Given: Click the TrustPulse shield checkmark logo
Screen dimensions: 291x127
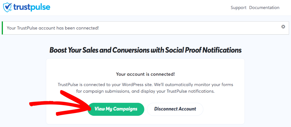Looking at the screenshot, I should pos(8,8).
